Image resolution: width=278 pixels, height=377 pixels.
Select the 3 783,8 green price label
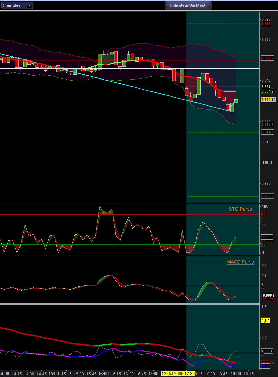pos(267,196)
